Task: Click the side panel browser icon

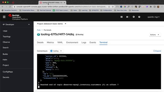Action: (x=154, y=7)
